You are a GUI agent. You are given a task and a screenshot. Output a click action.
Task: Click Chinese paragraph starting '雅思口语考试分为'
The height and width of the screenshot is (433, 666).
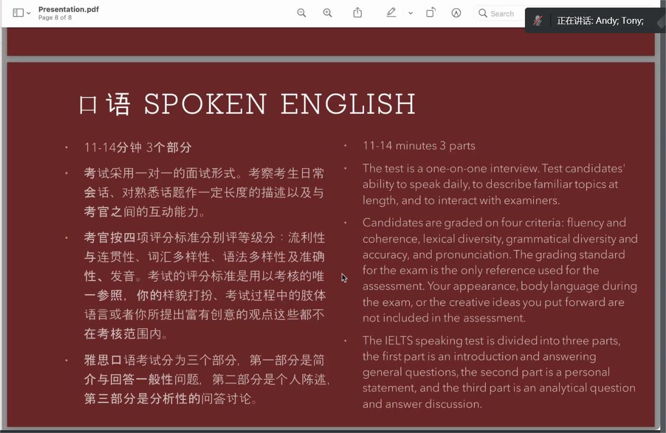207,379
